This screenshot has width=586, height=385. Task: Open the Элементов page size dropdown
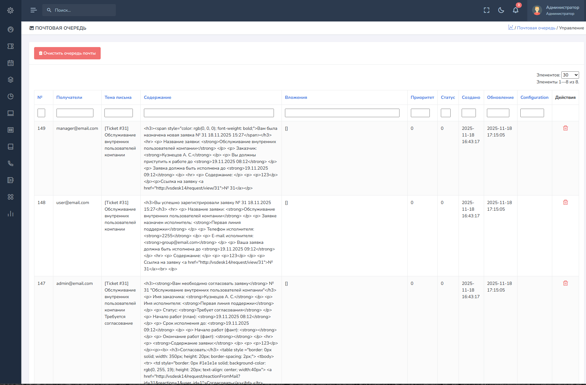570,75
